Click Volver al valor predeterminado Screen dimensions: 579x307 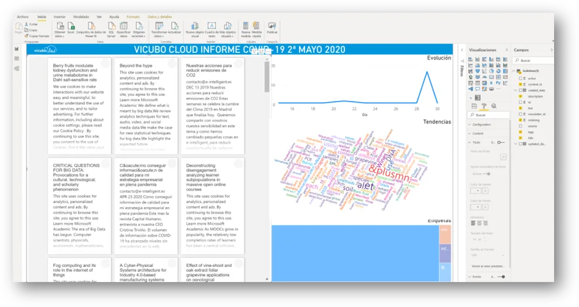pyautogui.click(x=487, y=266)
